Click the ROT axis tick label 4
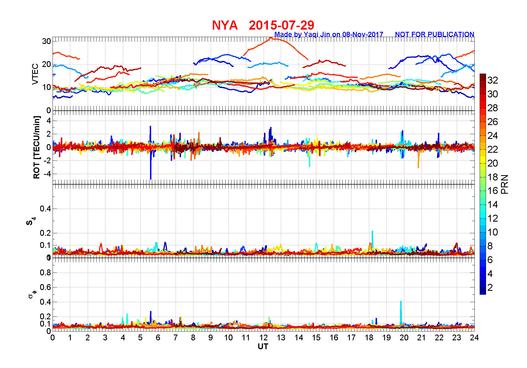This screenshot has width=527, height=368. 49,121
